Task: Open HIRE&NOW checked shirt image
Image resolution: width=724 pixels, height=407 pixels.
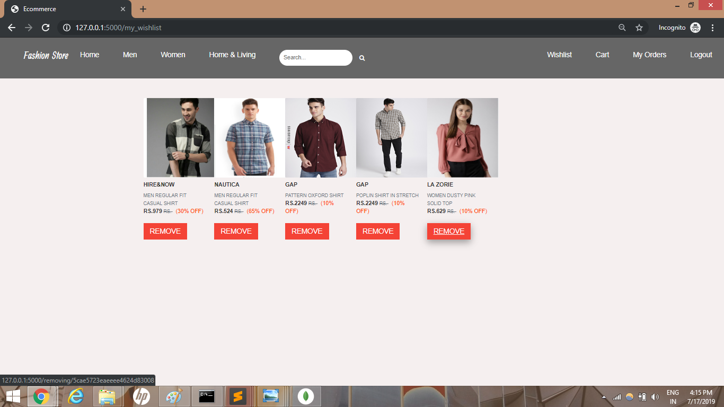Action: [x=179, y=138]
